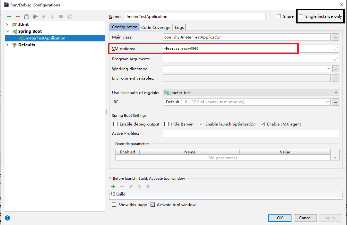The image size is (347, 225).
Task: Disable Enable JMX agent
Action: tap(263, 124)
